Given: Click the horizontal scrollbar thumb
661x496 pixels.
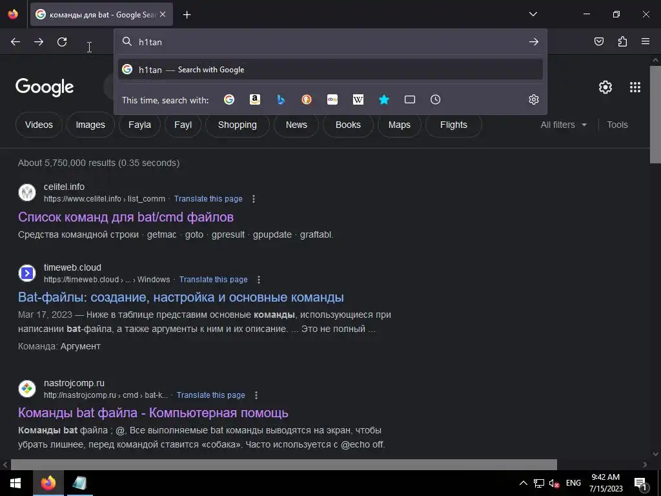Looking at the screenshot, I should (x=284, y=464).
